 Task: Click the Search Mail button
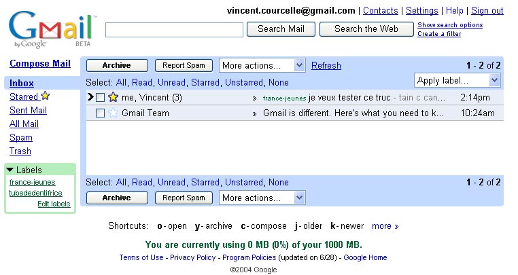[281, 29]
